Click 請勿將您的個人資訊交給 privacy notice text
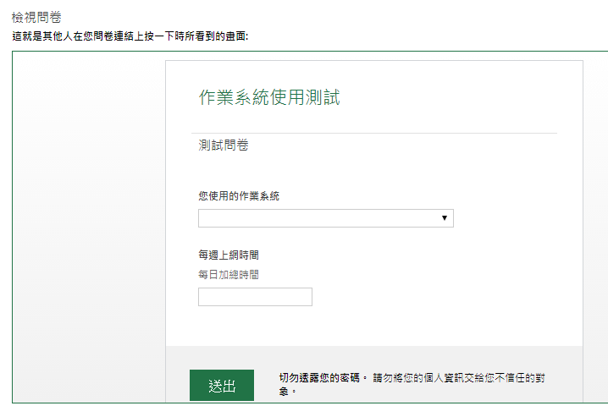 [x=428, y=377]
